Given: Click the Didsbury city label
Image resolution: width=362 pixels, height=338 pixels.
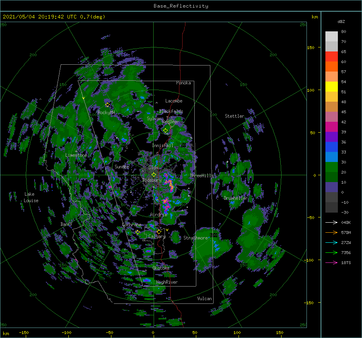Looking at the screenshot, I should [x=152, y=180].
